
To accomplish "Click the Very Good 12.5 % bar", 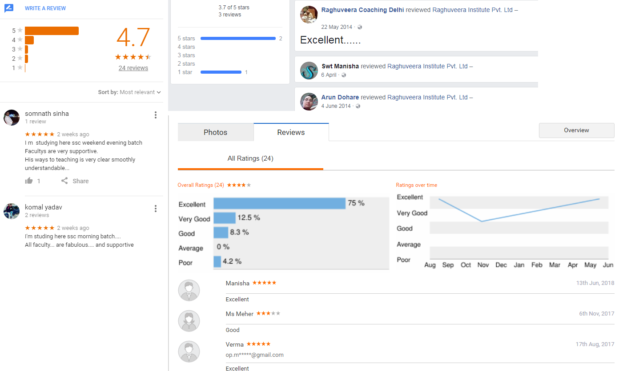I will coord(225,218).
